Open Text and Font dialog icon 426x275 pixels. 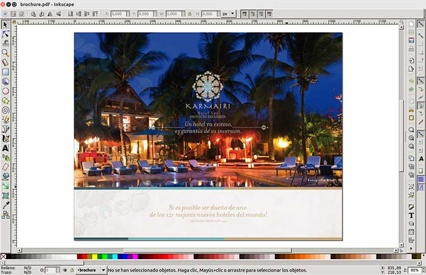click(411, 215)
